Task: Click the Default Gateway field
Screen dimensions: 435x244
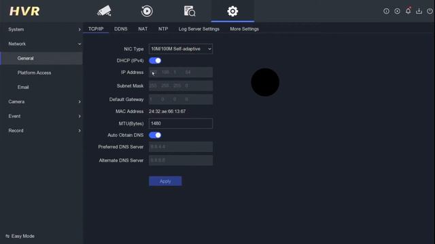Action: (x=181, y=100)
